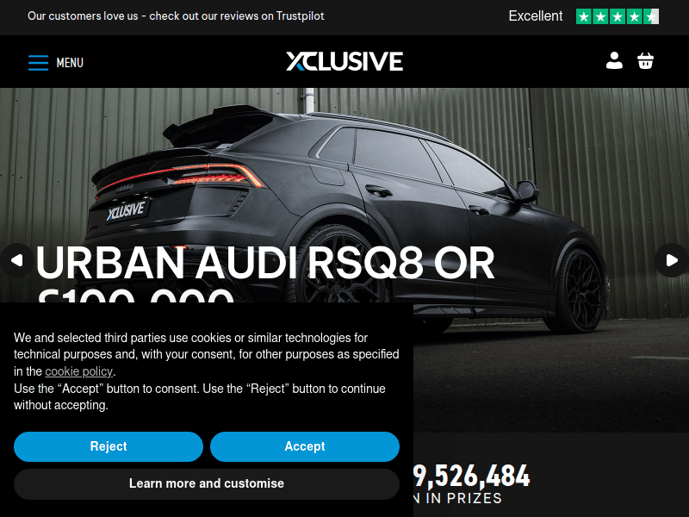The width and height of the screenshot is (689, 517).
Task: Click the Trustpilot star rating
Action: [x=618, y=16]
